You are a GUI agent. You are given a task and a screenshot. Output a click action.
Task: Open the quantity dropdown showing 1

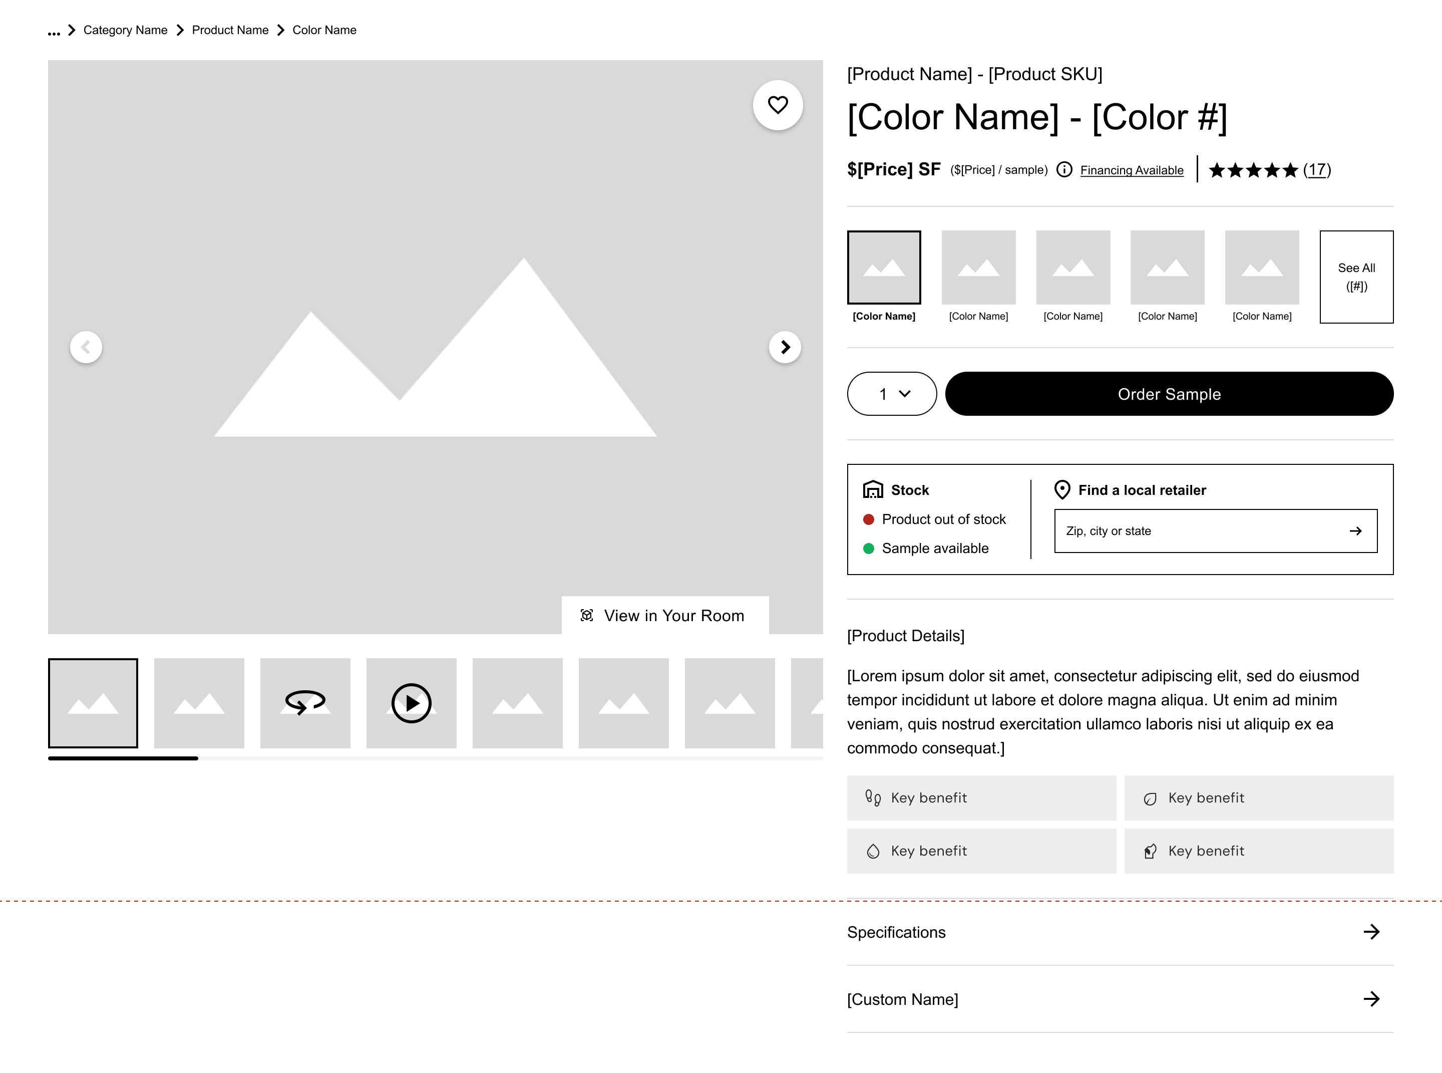click(891, 394)
